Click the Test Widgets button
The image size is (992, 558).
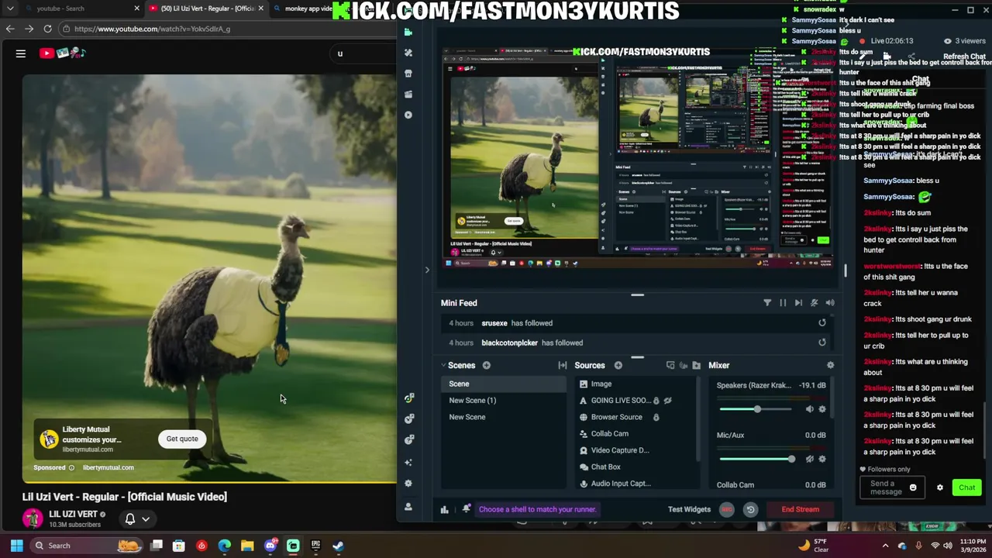coord(689,509)
